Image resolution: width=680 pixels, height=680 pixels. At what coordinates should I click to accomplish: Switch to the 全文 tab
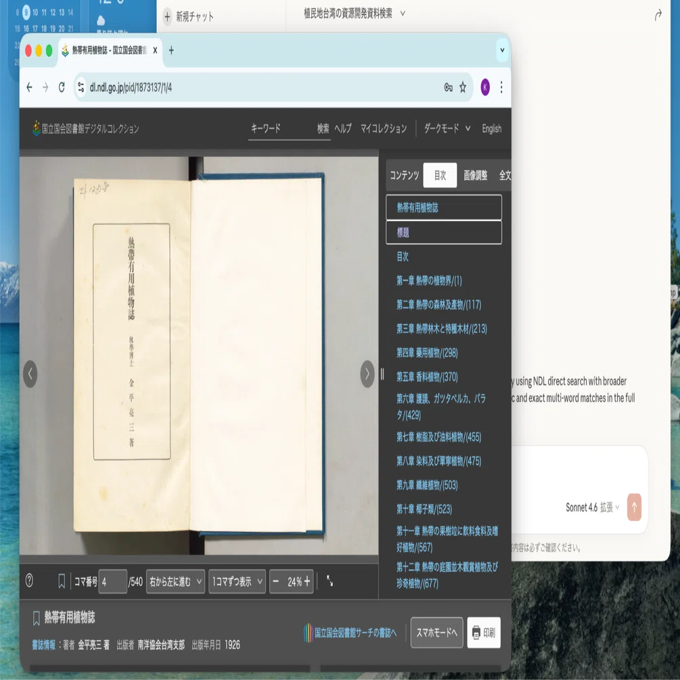tap(505, 175)
